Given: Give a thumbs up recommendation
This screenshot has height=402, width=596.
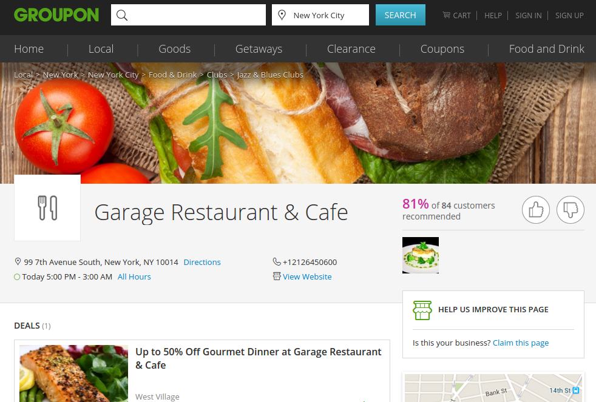Looking at the screenshot, I should point(536,210).
